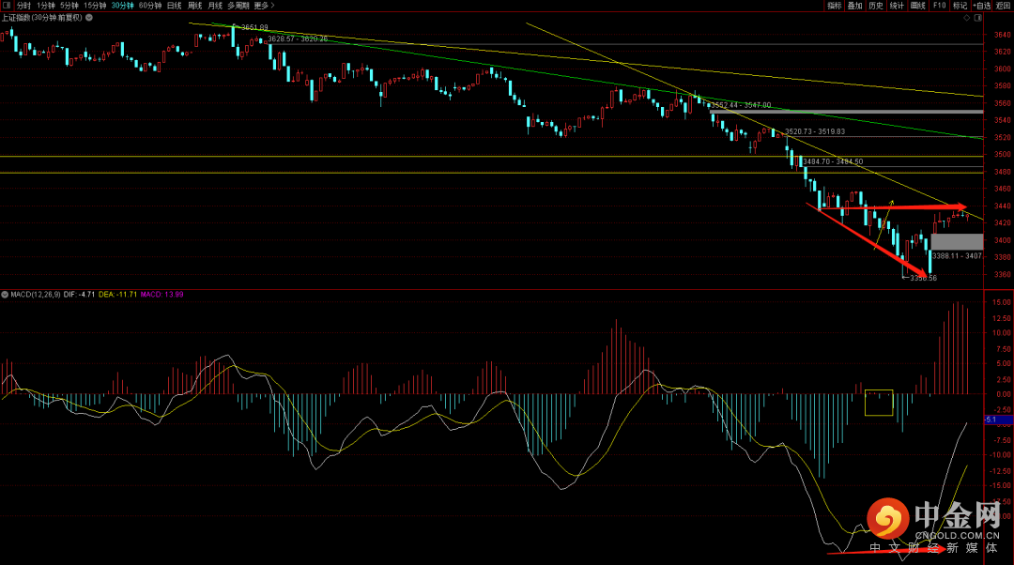Click the 指标 indicators button
Viewport: 1014px width, 565px height.
pyautogui.click(x=834, y=6)
